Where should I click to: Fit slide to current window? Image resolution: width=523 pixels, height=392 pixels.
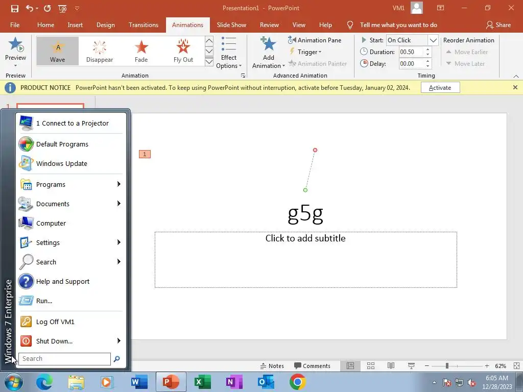516,366
